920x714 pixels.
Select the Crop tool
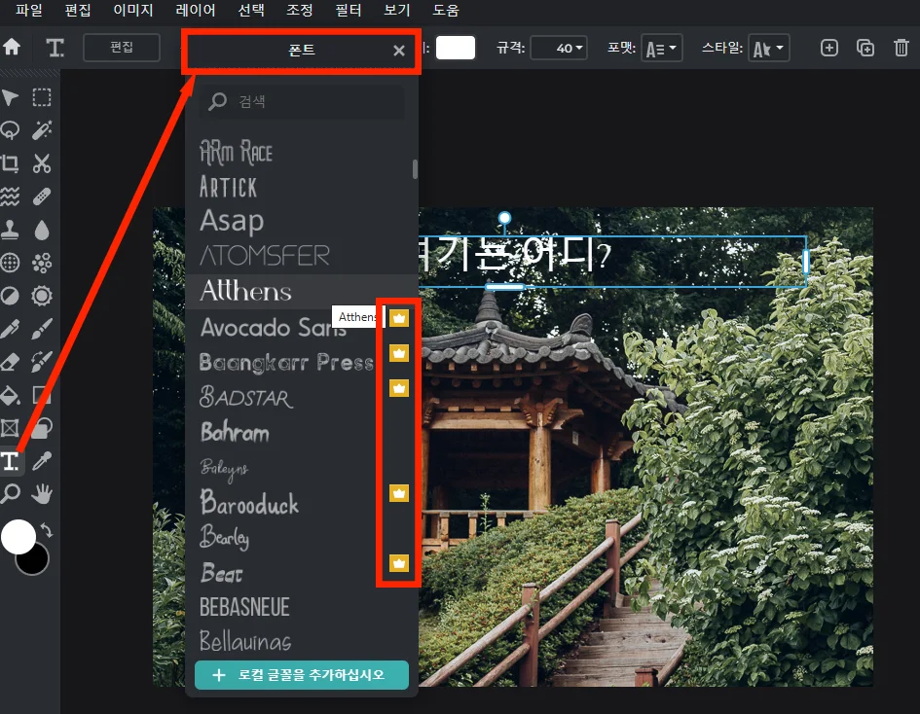point(13,163)
